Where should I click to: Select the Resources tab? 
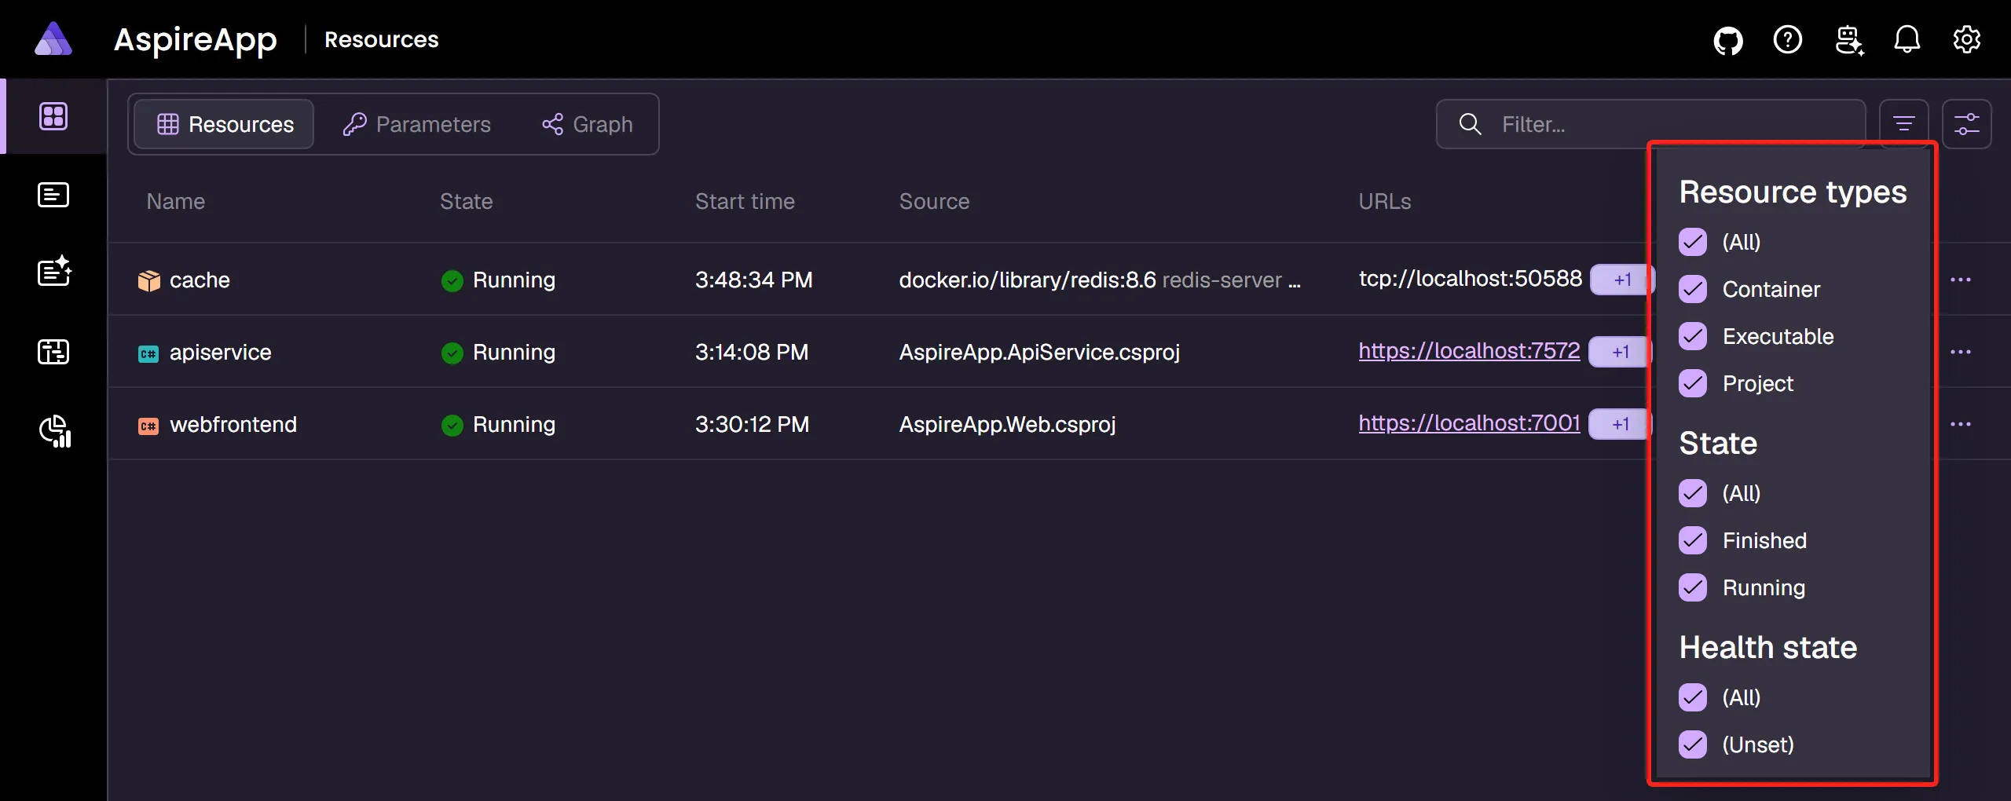(x=224, y=124)
